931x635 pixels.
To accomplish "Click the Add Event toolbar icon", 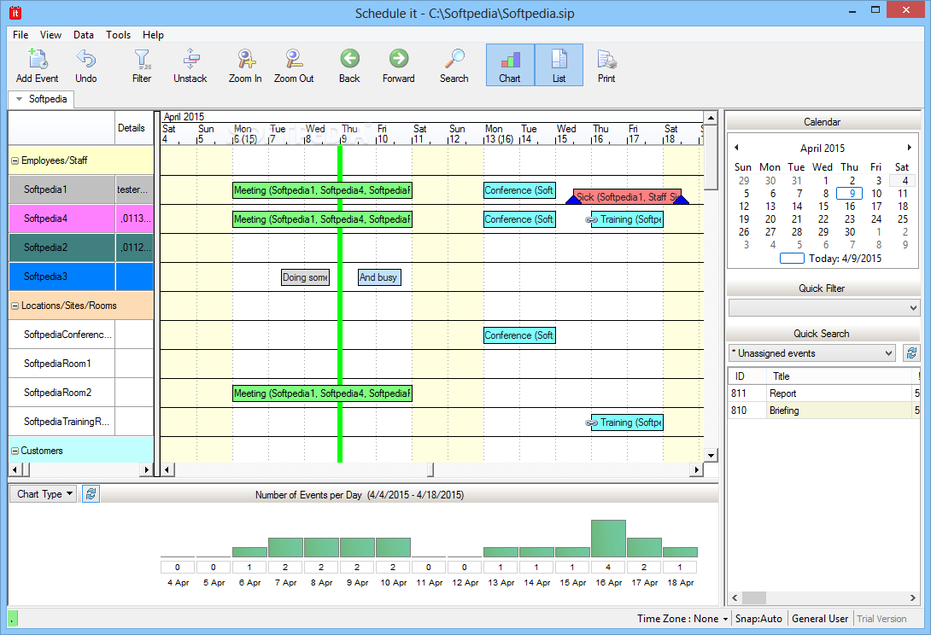I will point(38,65).
